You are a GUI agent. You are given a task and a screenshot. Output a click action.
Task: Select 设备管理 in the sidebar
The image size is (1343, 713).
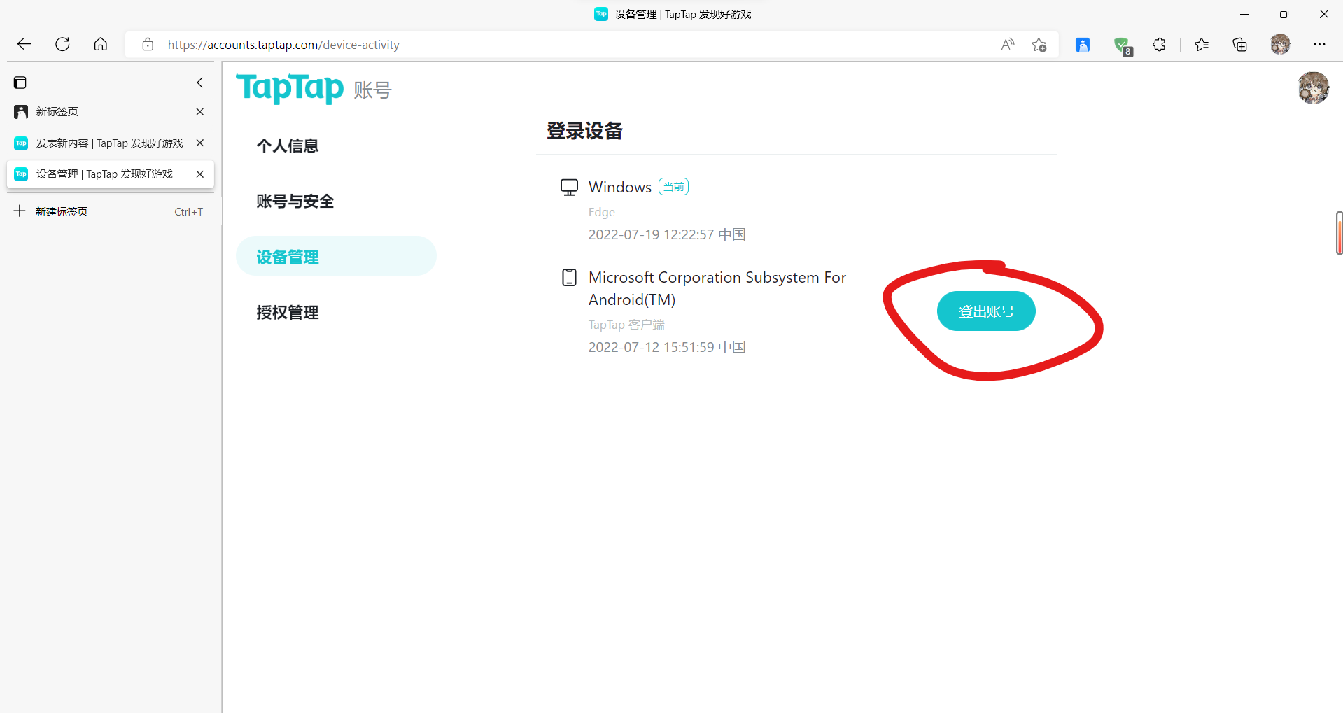click(336, 256)
